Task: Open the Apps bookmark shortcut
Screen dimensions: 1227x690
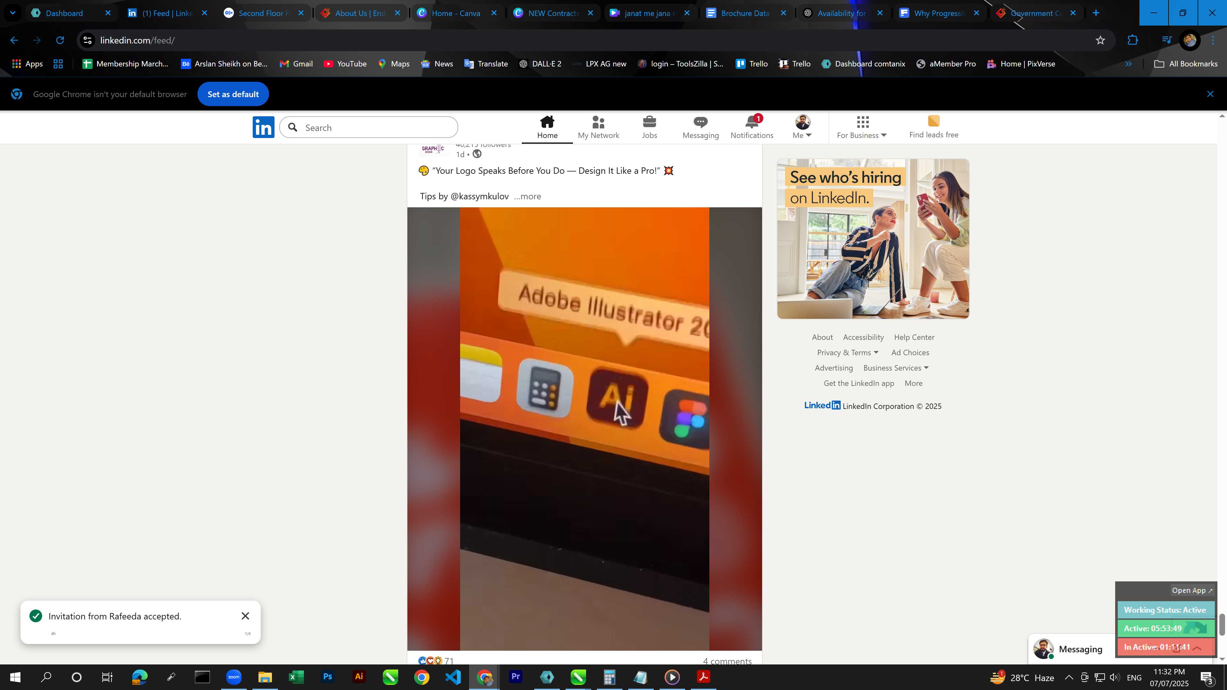Action: 27,64
